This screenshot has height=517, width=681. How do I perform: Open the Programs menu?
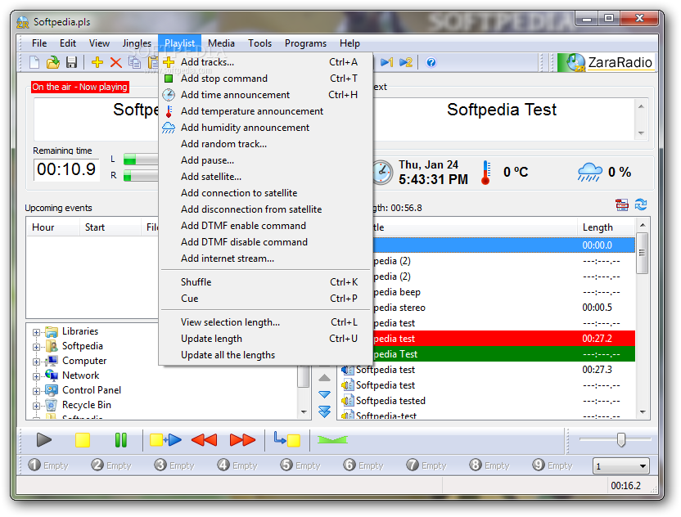pyautogui.click(x=305, y=43)
